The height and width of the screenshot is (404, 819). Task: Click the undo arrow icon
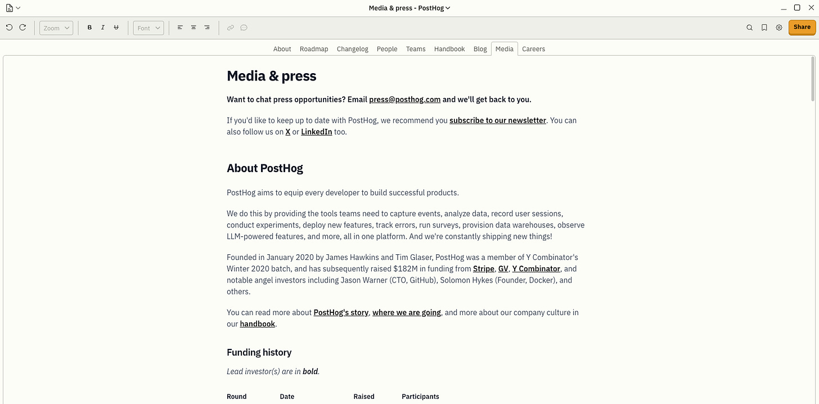click(x=9, y=27)
